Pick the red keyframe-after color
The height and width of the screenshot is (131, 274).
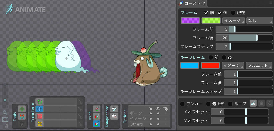[210, 65]
